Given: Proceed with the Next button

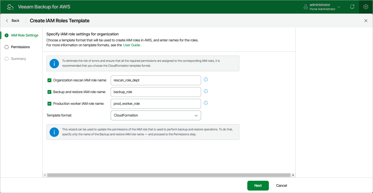Looking at the screenshot, I should click(258, 186).
